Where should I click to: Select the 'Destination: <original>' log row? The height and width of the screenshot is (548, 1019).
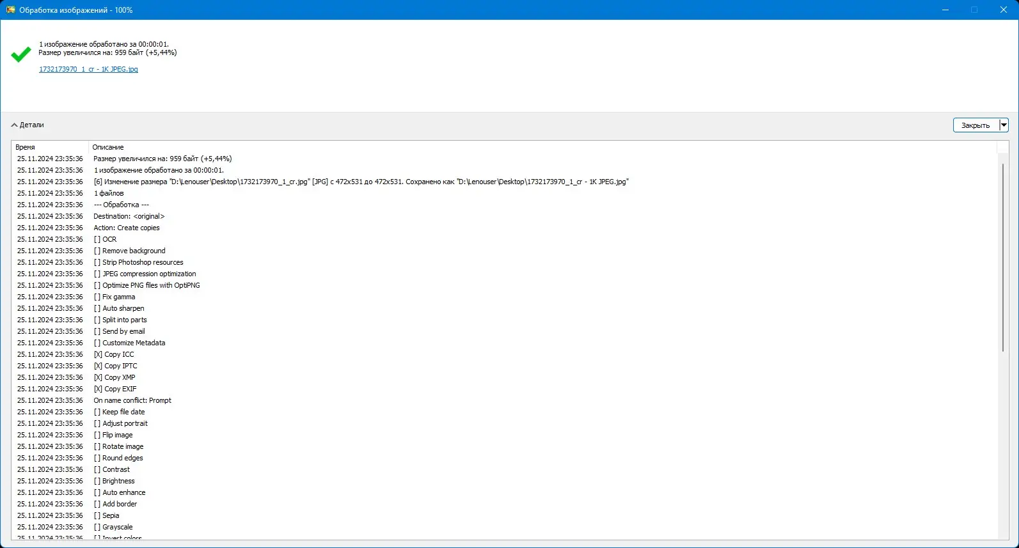[505, 216]
